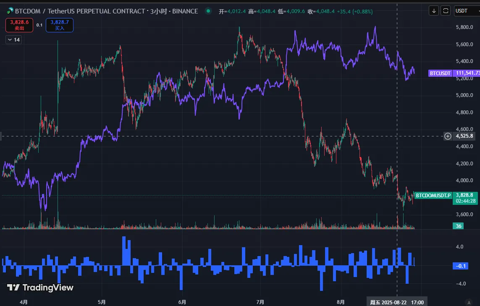Toggle auto scale 'A' button
Screen dimensions: 480x306
[469, 302]
